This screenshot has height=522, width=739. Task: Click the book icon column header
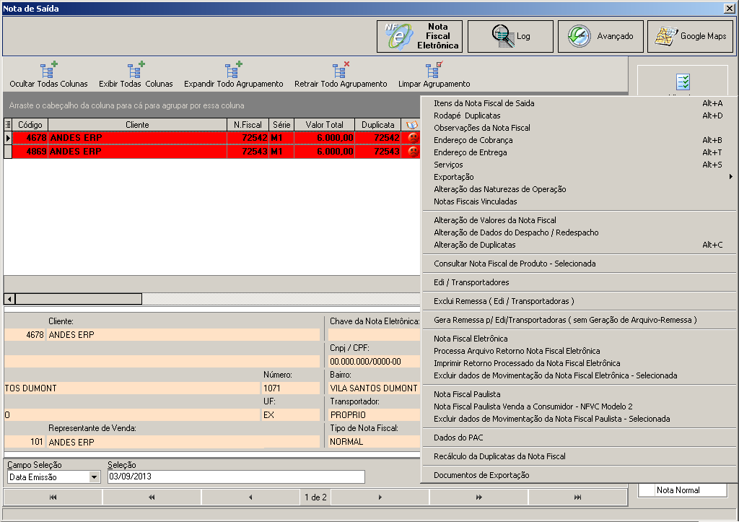pyautogui.click(x=411, y=125)
